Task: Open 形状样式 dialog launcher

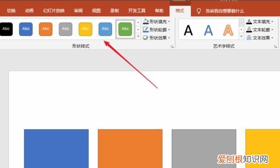Action: point(172,47)
